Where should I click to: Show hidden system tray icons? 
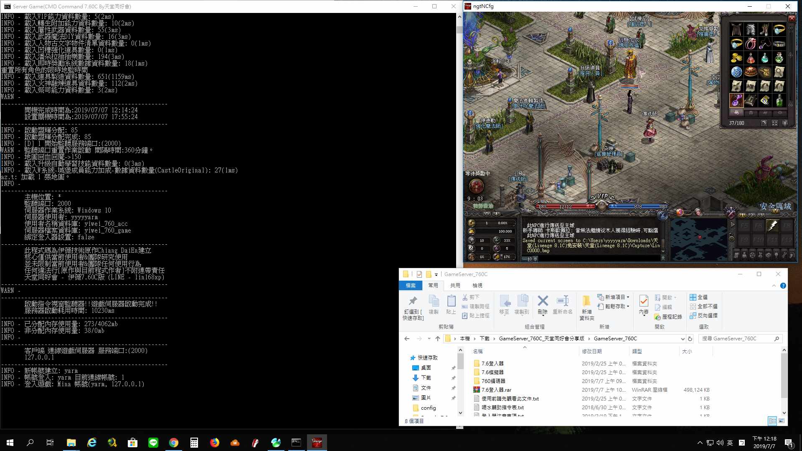tap(700, 443)
